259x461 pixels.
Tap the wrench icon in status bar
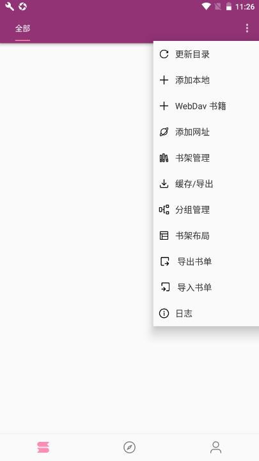pos(10,6)
